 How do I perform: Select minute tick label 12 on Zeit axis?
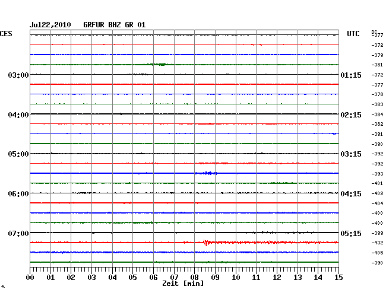pyautogui.click(x=277, y=278)
